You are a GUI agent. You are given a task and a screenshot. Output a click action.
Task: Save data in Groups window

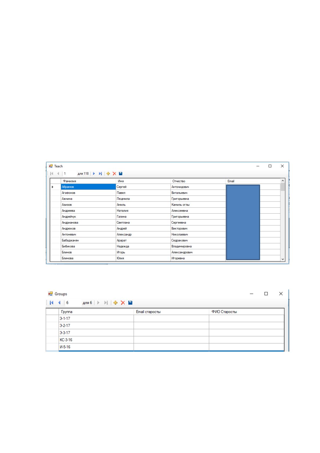click(130, 303)
